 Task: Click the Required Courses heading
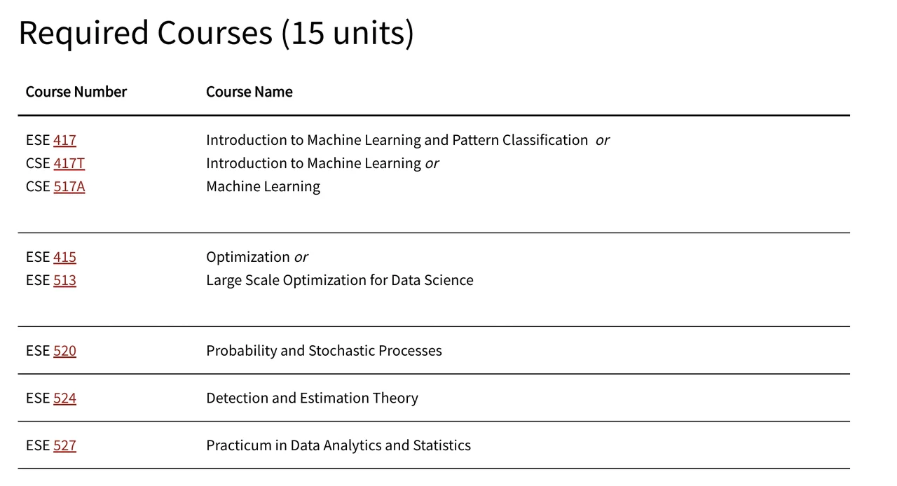tap(216, 33)
